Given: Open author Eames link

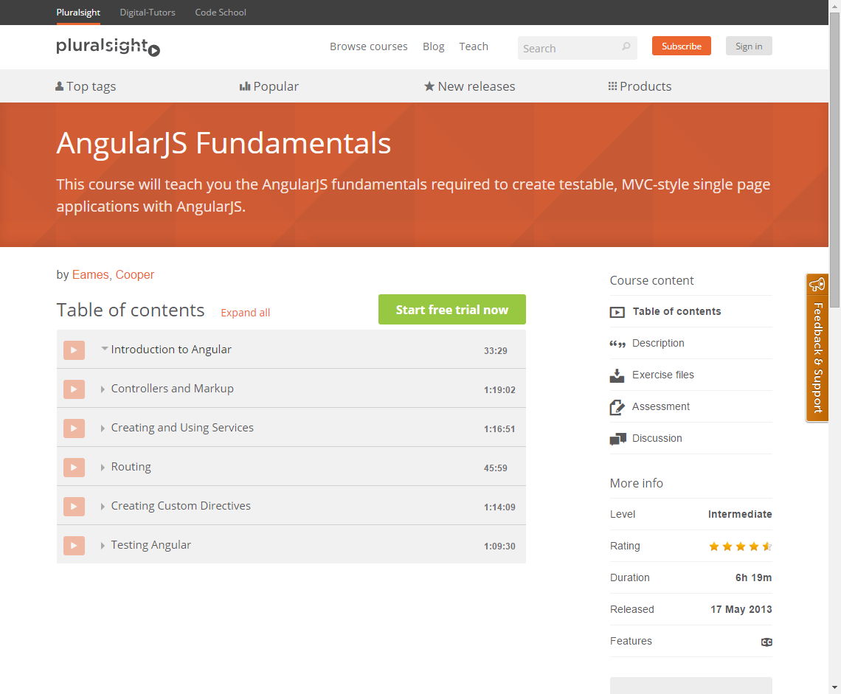Looking at the screenshot, I should tap(90, 274).
